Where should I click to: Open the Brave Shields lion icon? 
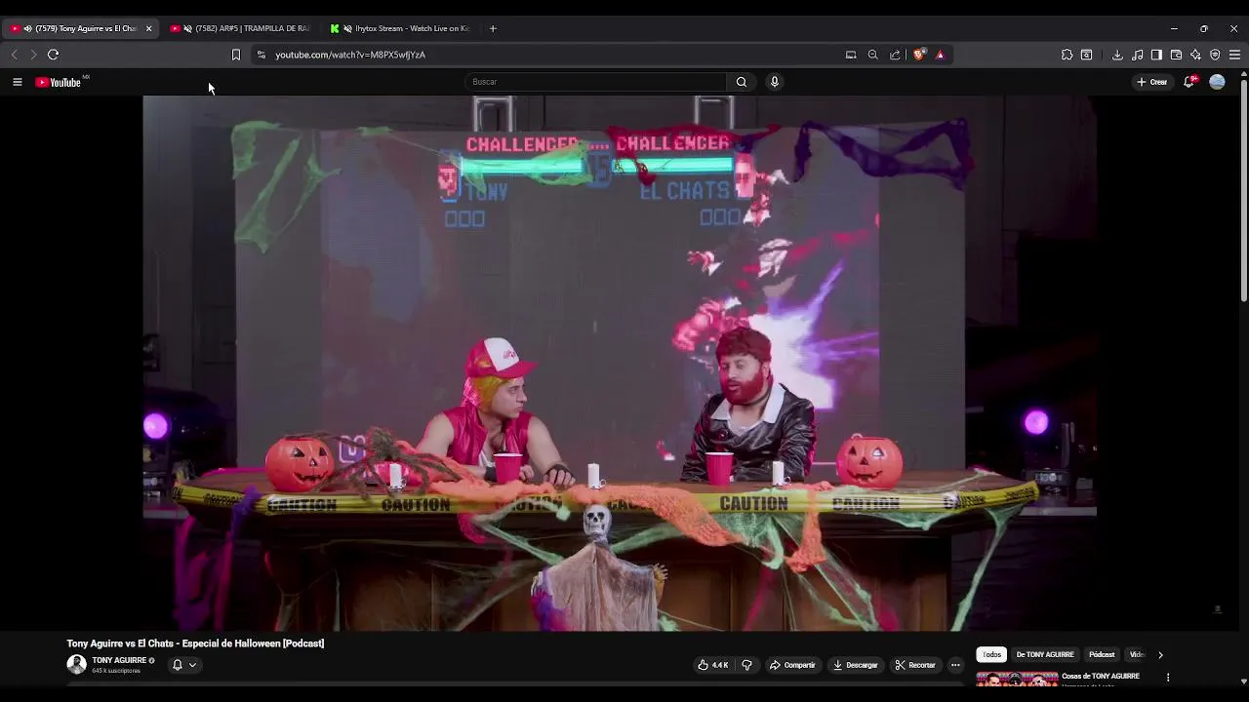coord(919,55)
